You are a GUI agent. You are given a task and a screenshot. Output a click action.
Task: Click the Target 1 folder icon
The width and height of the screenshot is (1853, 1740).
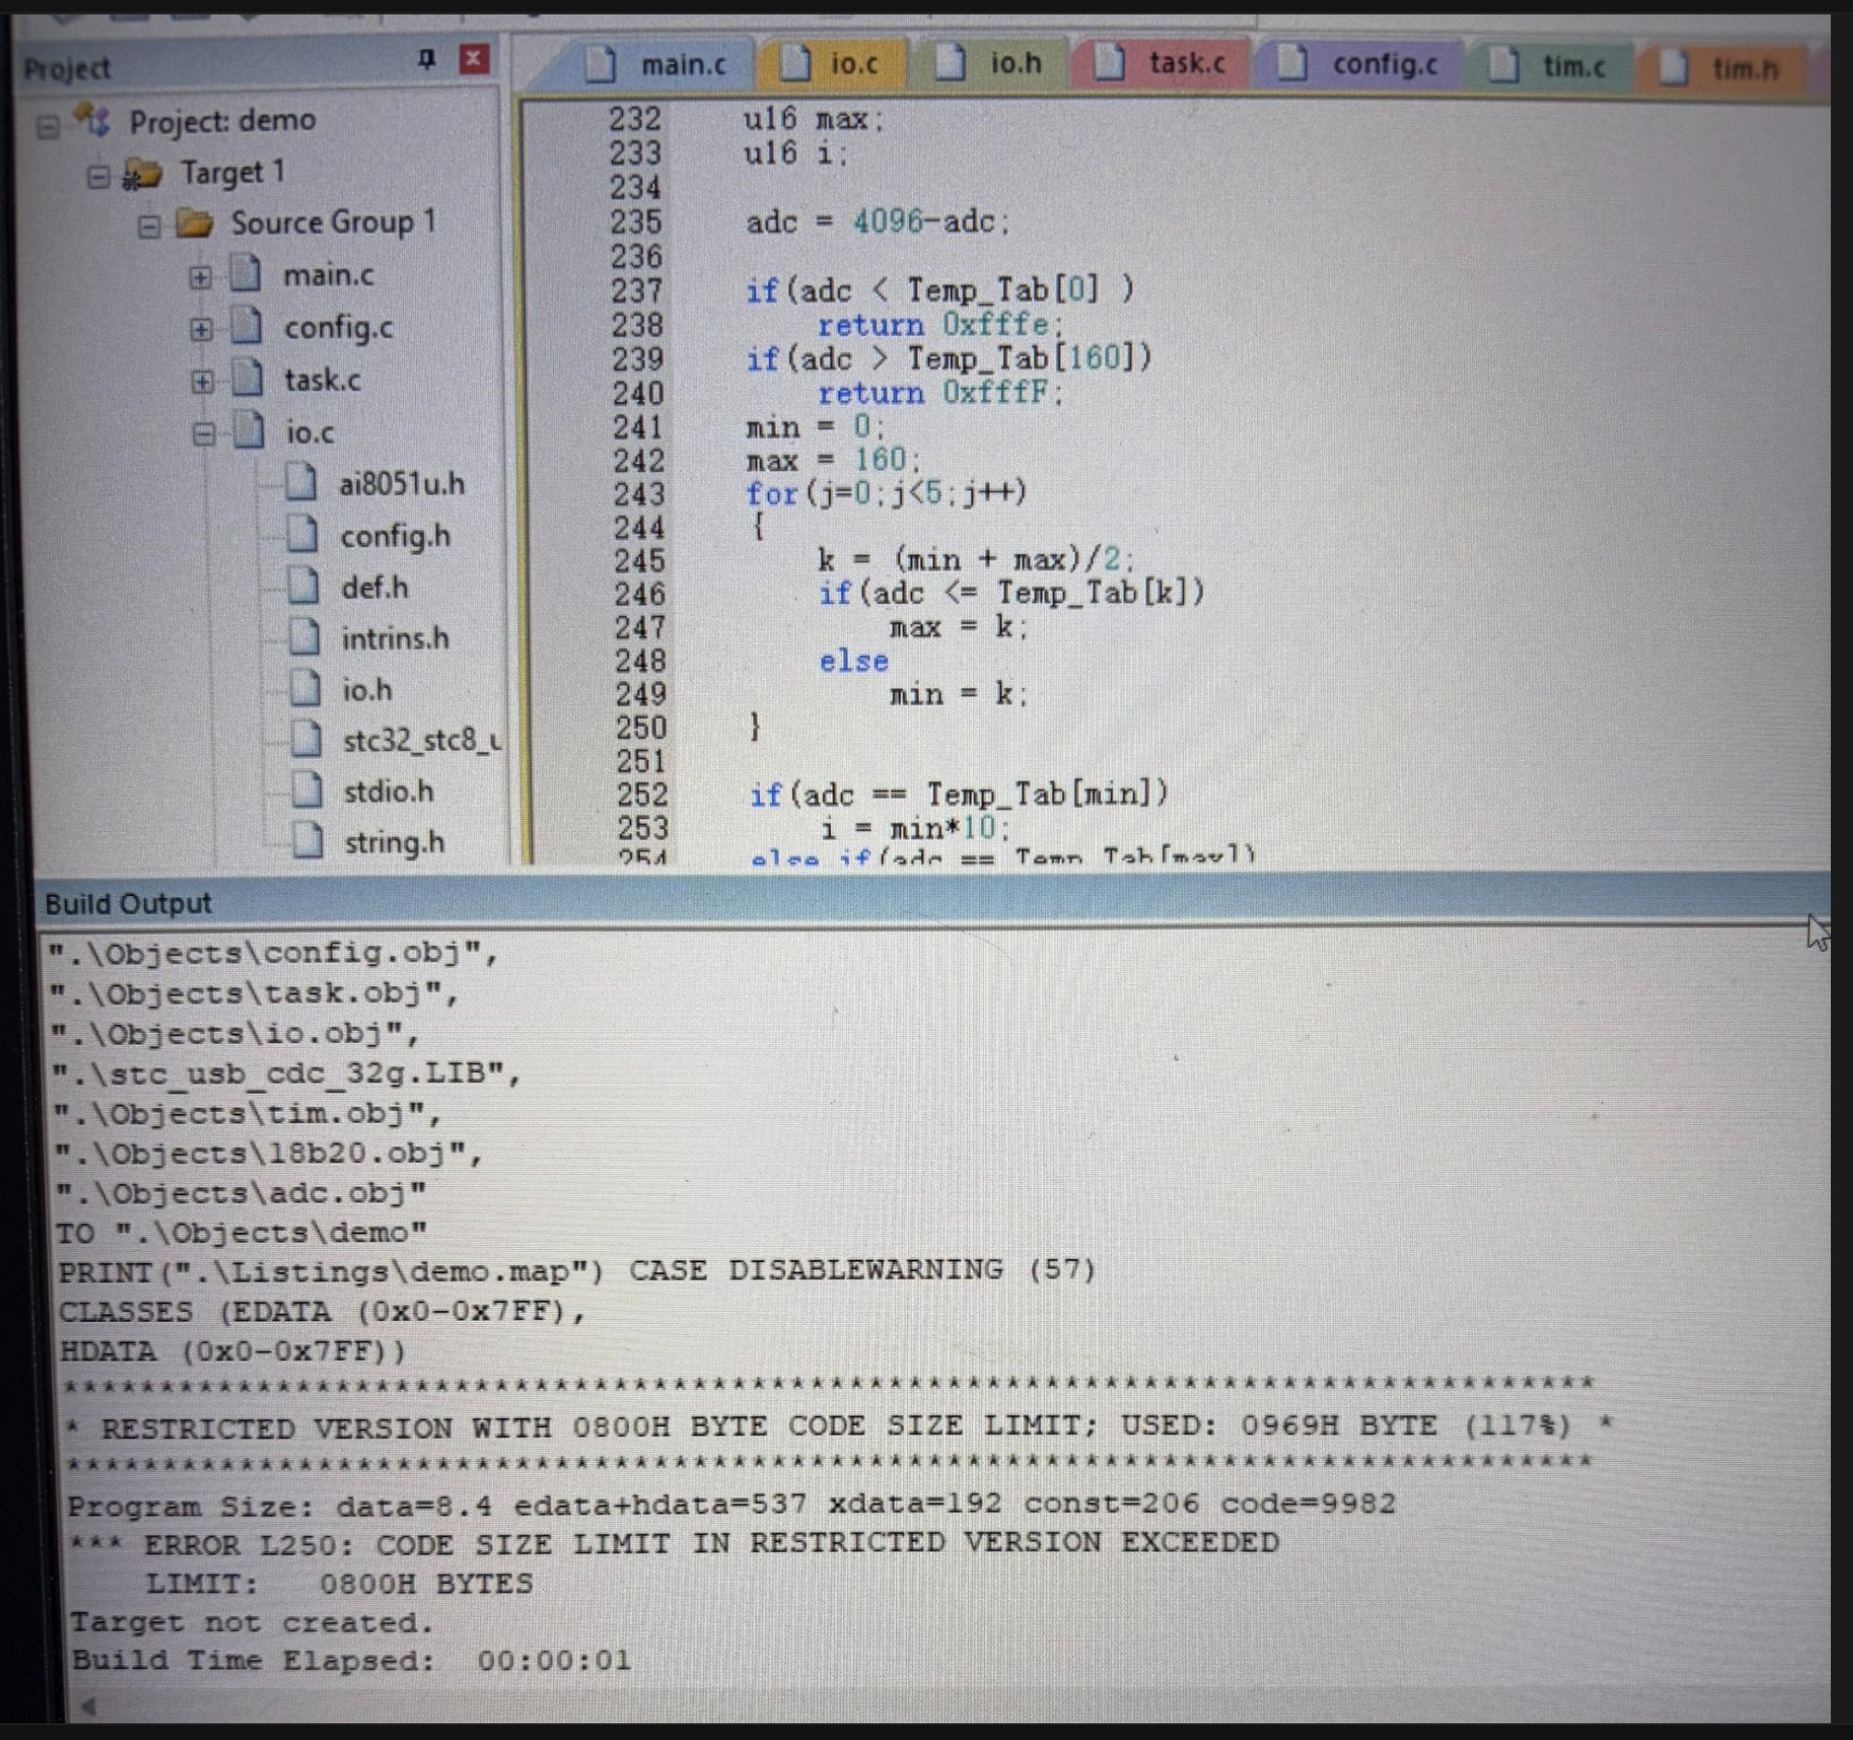click(x=142, y=173)
